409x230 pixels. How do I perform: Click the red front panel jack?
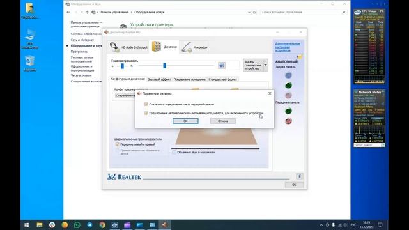[x=288, y=121]
